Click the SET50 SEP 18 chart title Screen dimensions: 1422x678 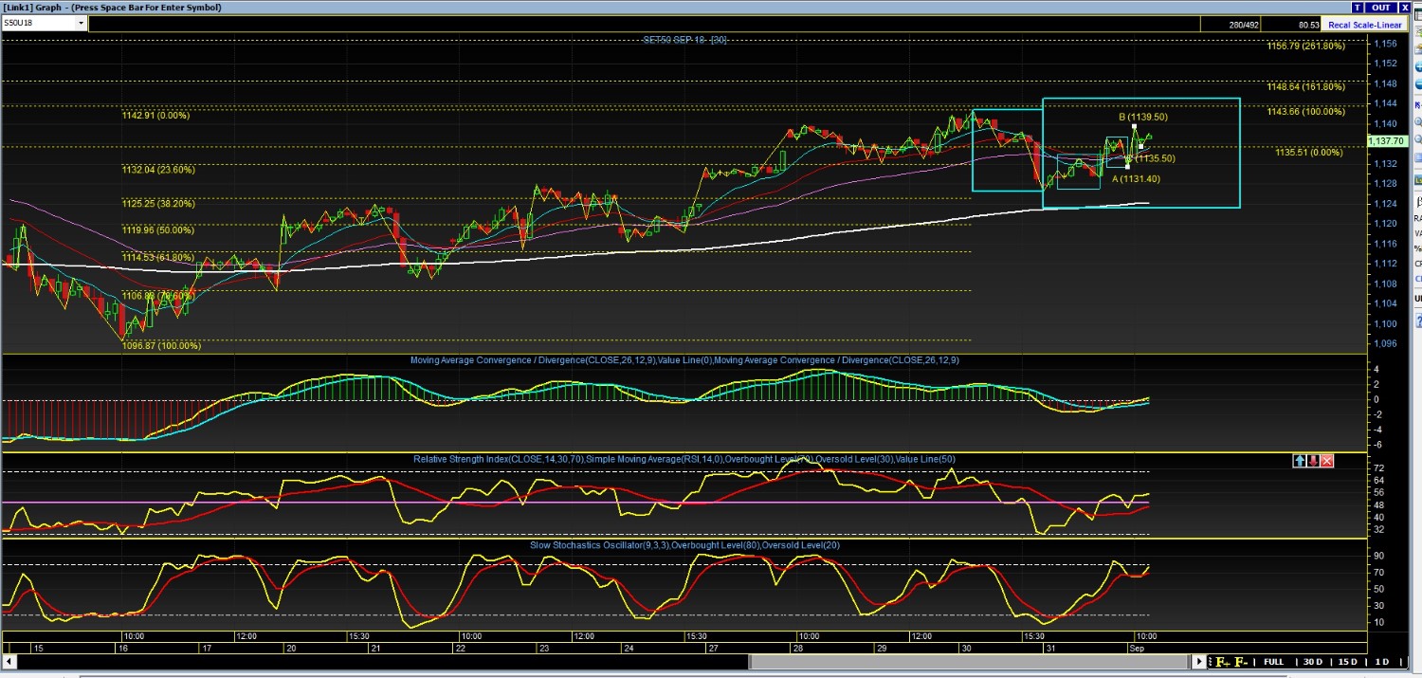[x=684, y=39]
